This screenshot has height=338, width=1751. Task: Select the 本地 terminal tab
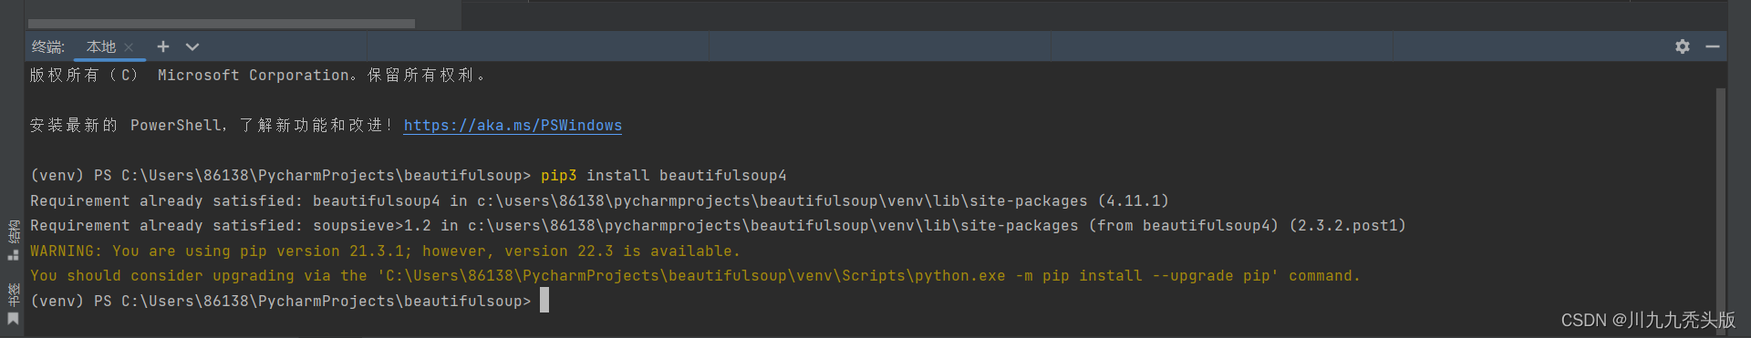pyautogui.click(x=101, y=46)
